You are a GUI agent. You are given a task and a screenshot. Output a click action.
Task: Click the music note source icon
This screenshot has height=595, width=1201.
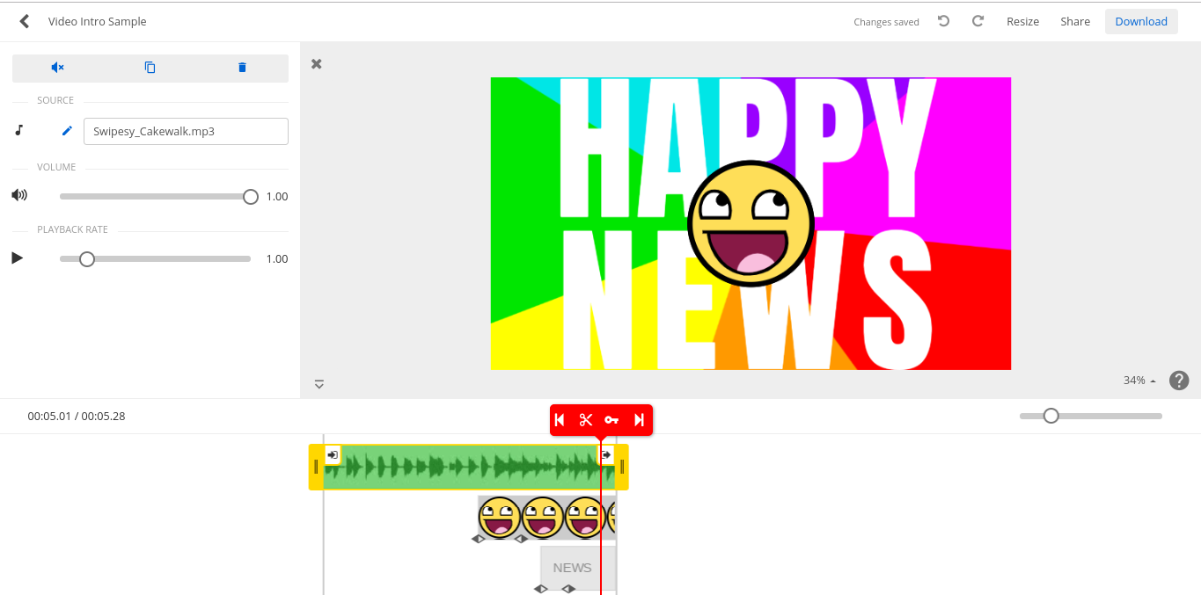19,130
